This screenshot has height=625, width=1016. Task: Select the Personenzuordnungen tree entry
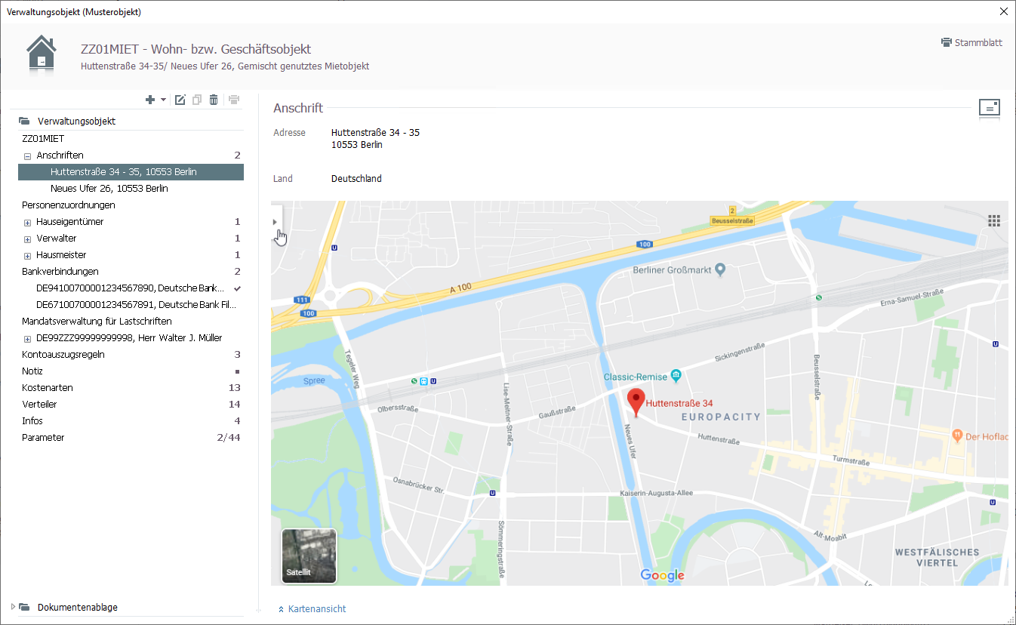69,205
